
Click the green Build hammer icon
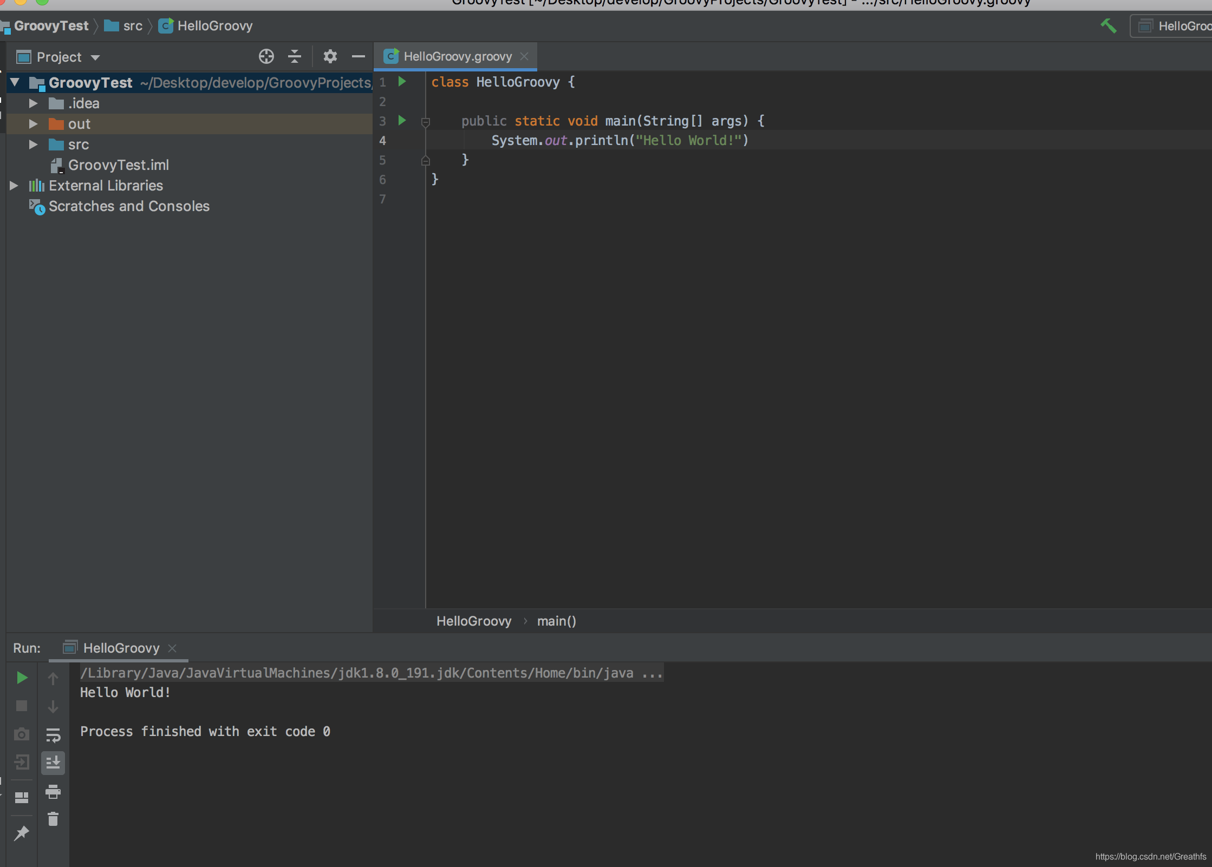(1108, 25)
